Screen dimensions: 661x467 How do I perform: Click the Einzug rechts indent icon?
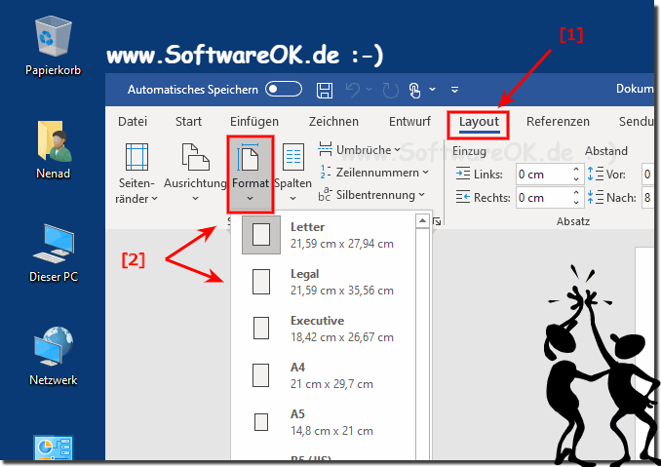(463, 197)
